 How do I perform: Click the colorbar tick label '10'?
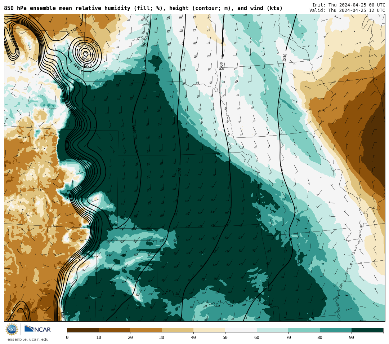(99, 337)
